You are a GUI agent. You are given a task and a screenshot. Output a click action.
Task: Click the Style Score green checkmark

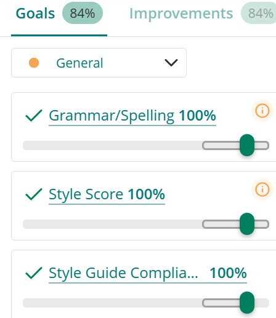tap(34, 194)
